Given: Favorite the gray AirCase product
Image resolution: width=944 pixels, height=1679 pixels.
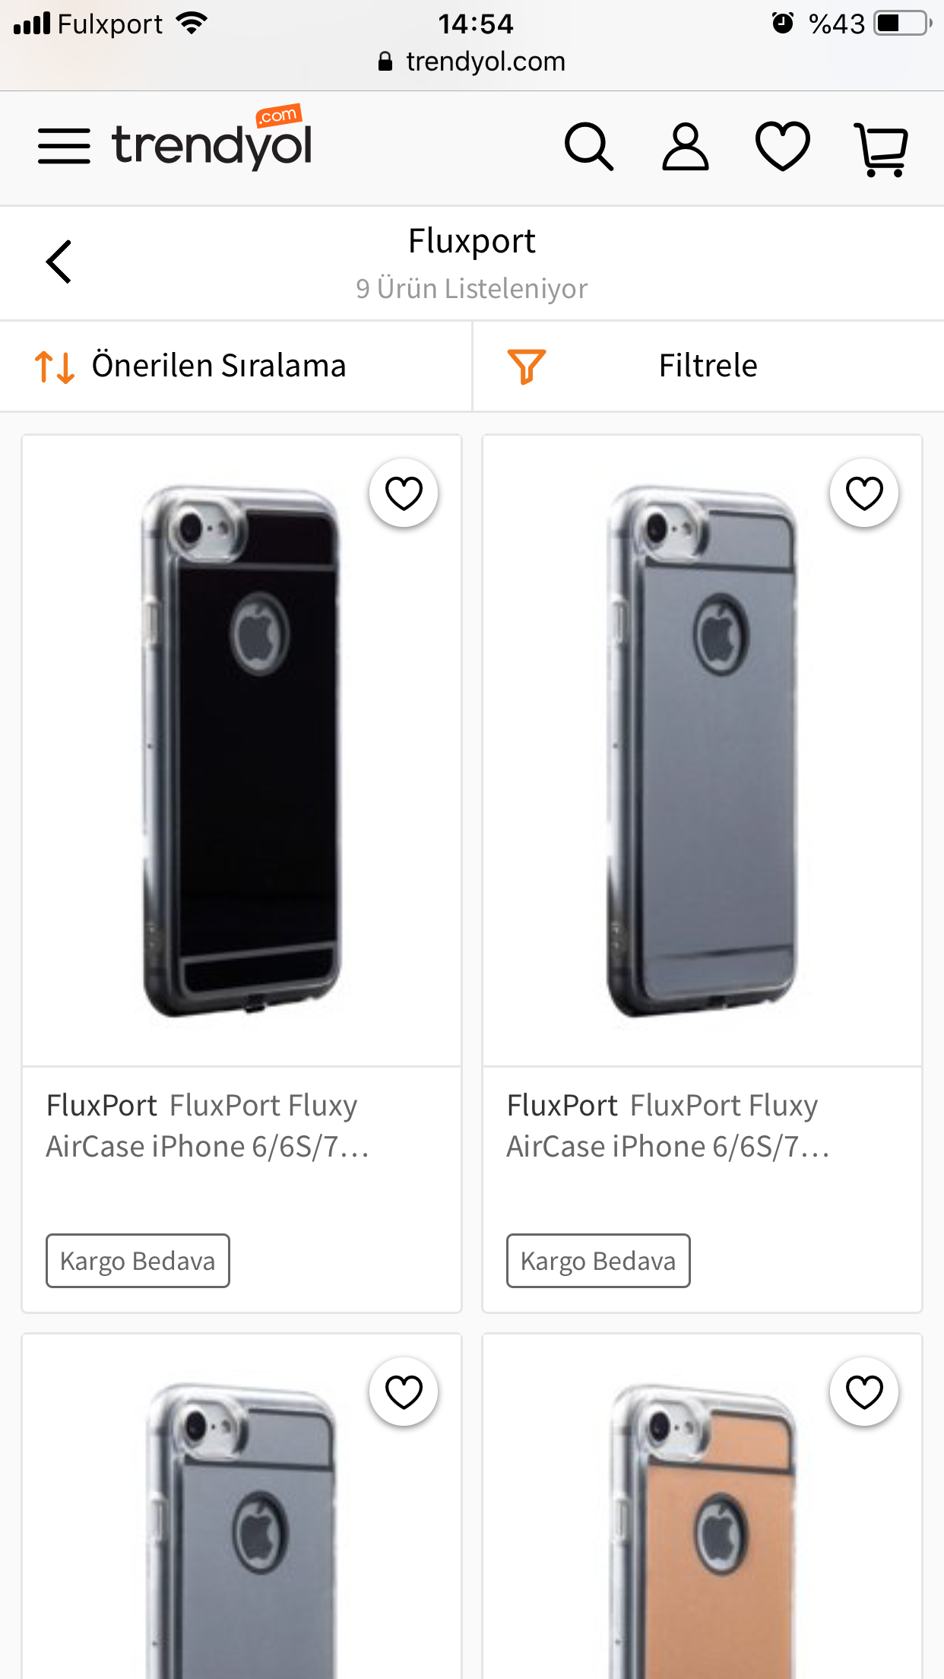Looking at the screenshot, I should tap(864, 493).
